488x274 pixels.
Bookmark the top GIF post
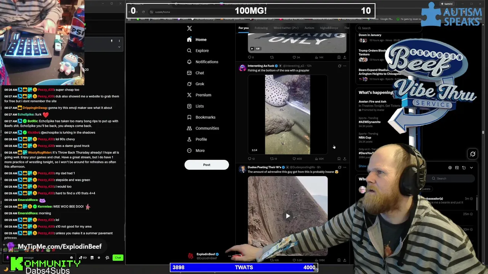pos(339,57)
